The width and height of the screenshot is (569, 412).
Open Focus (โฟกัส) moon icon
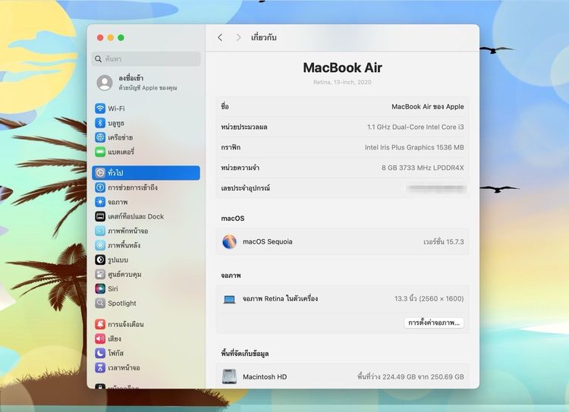[100, 353]
